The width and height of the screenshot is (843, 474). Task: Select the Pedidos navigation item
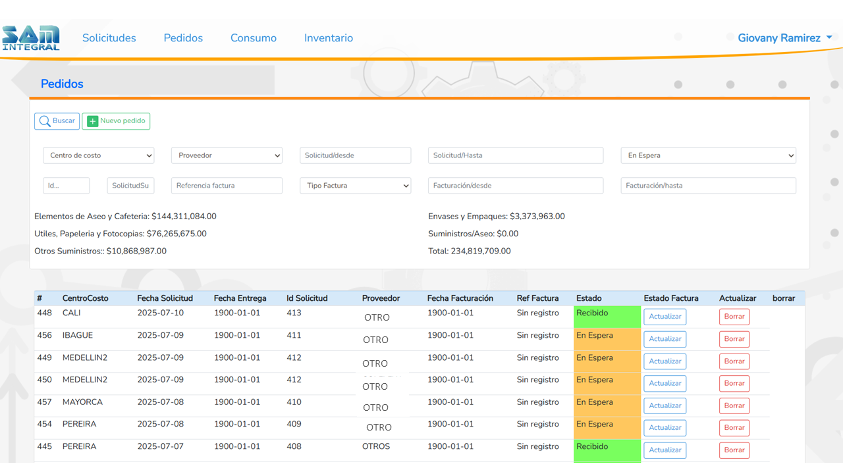pos(183,38)
